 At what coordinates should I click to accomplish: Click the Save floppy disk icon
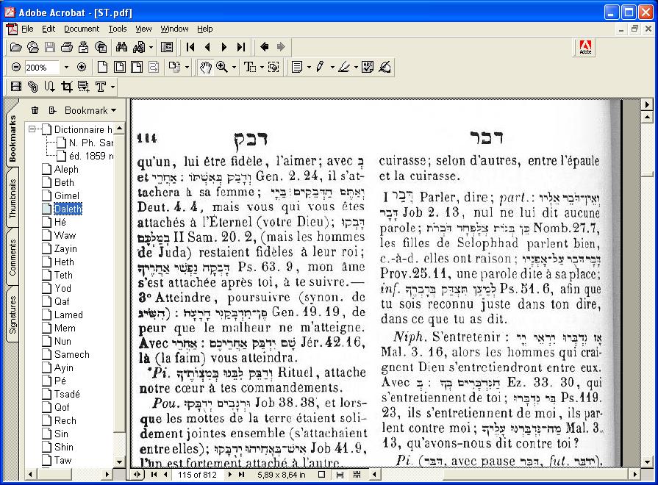coord(49,47)
